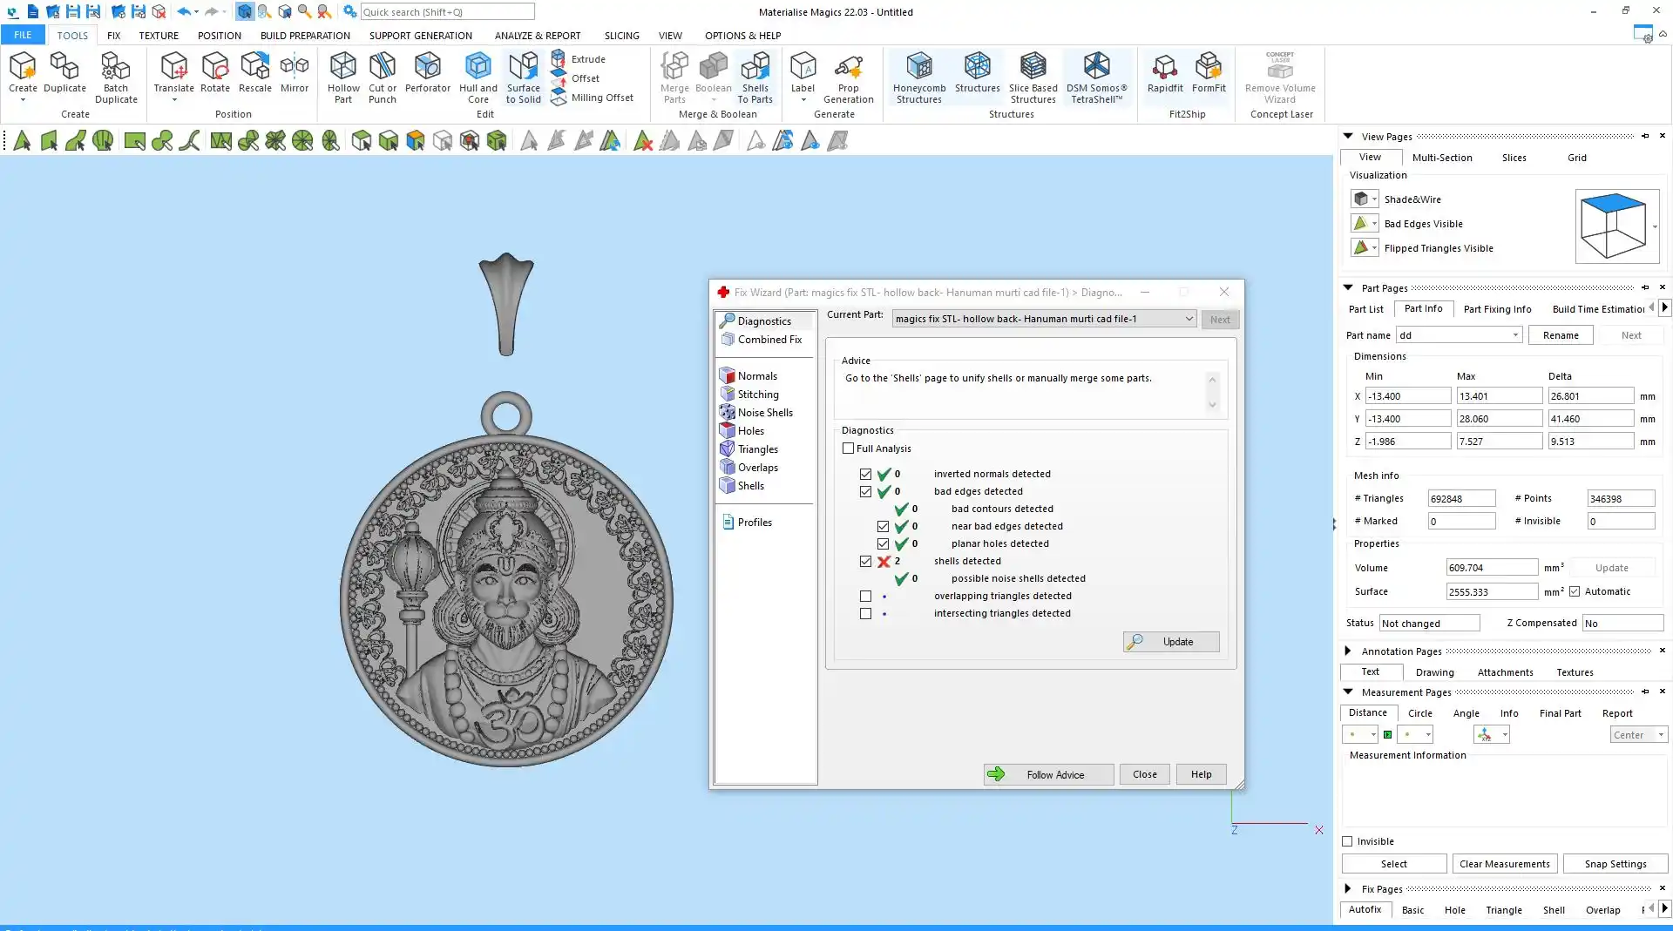The image size is (1673, 931).
Task: Click the view orientation cube
Action: pyautogui.click(x=1612, y=226)
